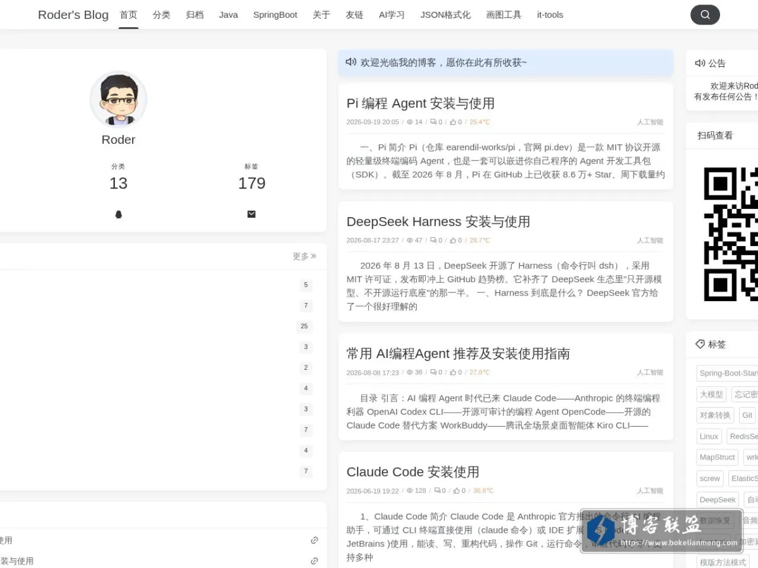
Task: Click the like icon on Claude Code post
Action: (457, 490)
